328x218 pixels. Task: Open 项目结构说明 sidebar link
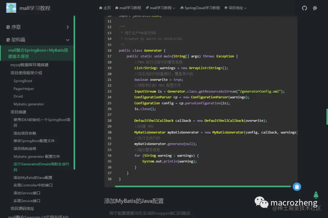pyautogui.click(x=25, y=149)
